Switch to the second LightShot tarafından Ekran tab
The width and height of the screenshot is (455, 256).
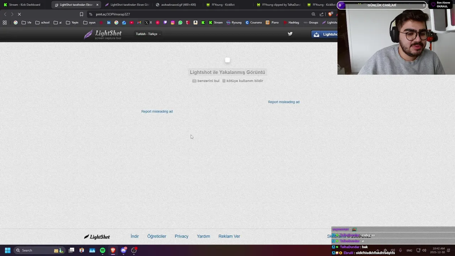click(127, 5)
